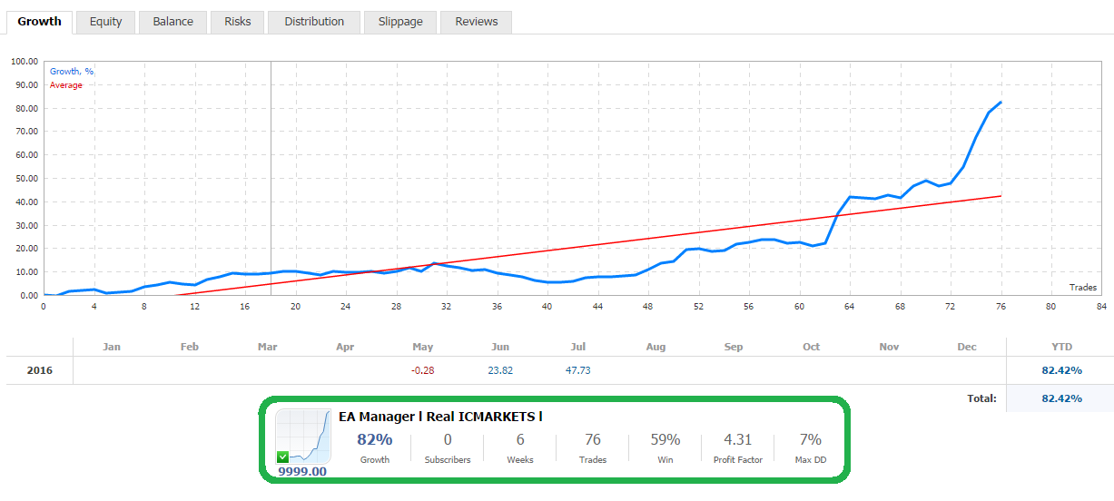
Task: Click the blue Growth legend label
Action: pyautogui.click(x=72, y=72)
